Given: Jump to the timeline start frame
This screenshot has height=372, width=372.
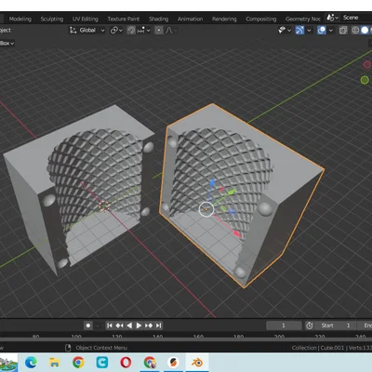Looking at the screenshot, I should click(109, 325).
